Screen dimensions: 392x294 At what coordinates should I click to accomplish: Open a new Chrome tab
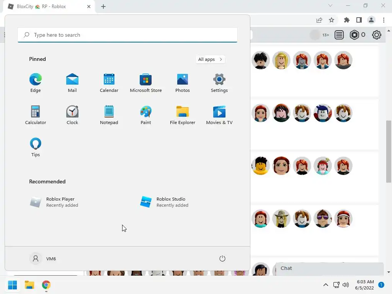(103, 7)
